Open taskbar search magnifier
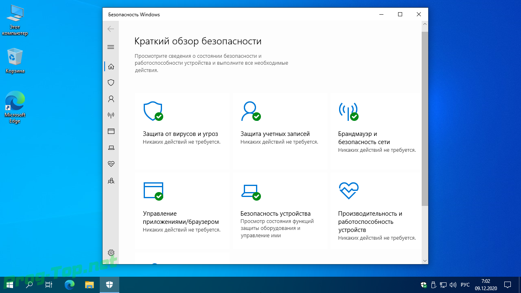This screenshot has width=521, height=293. point(29,285)
